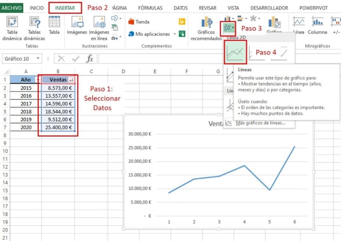Click row 10 header
The height and width of the screenshot is (241, 341).
click(x=5, y=151)
